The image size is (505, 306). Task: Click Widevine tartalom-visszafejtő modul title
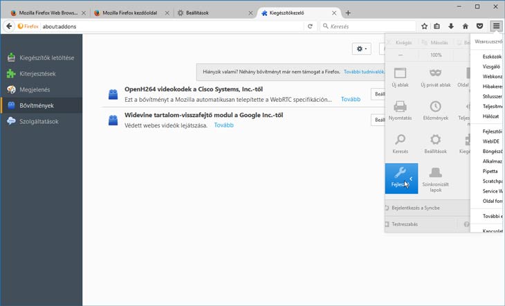(x=203, y=115)
